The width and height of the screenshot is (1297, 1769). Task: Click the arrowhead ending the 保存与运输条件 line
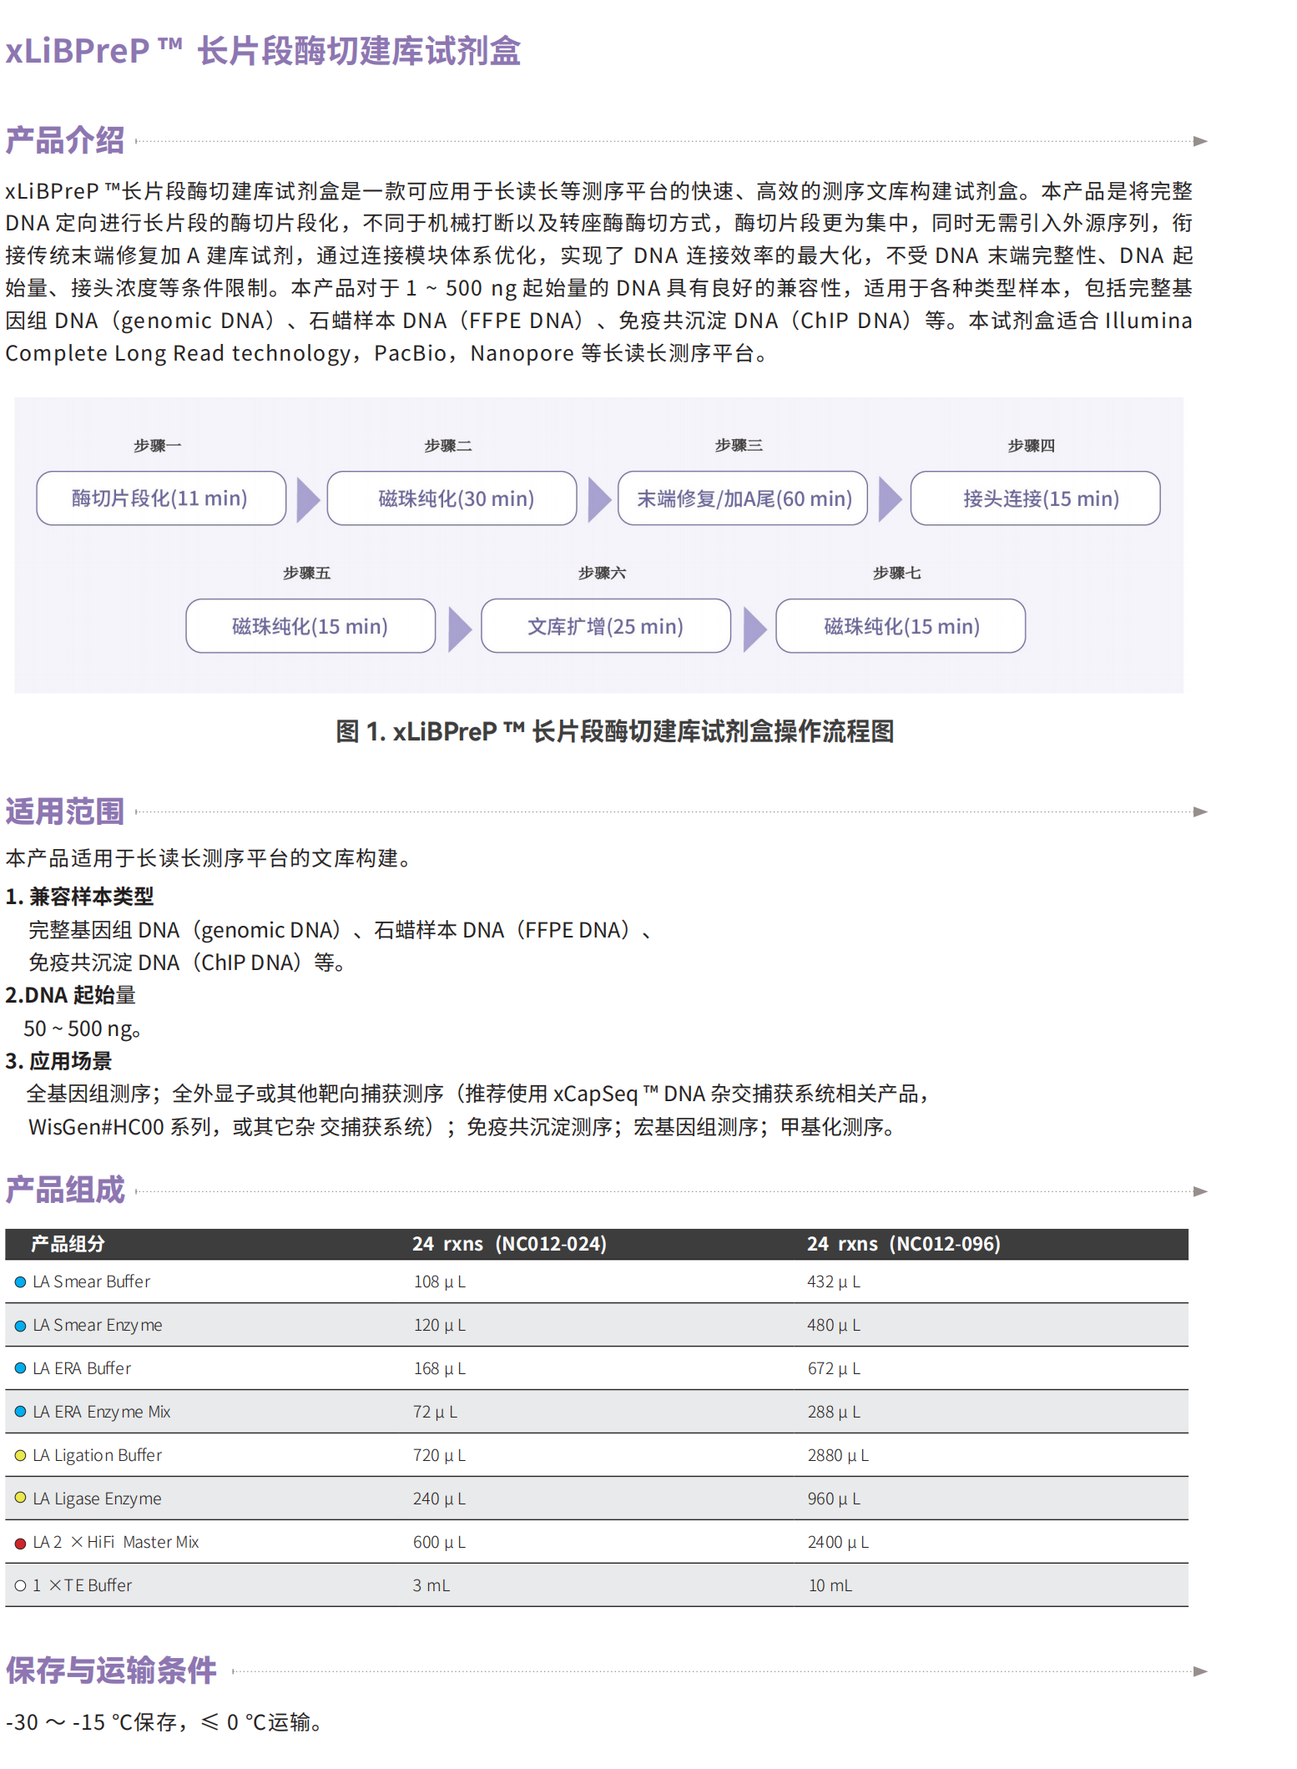pyautogui.click(x=1200, y=1671)
